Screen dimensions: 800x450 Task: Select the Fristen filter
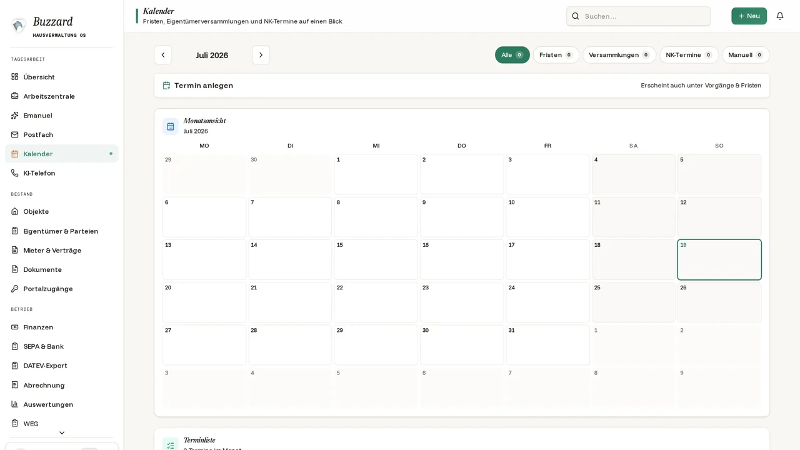tap(556, 55)
